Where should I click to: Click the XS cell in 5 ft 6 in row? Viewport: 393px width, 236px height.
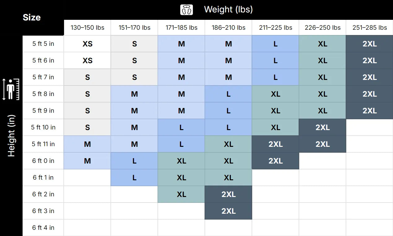tap(87, 60)
